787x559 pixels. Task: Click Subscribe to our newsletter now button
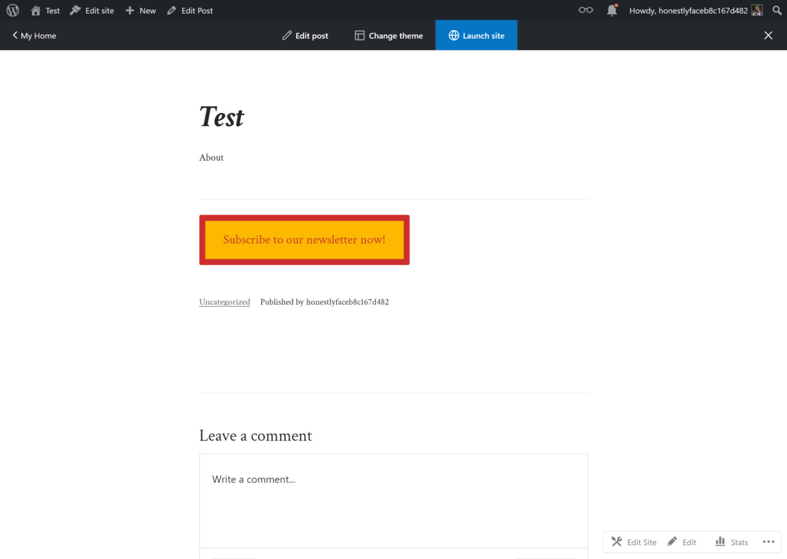[x=304, y=240]
